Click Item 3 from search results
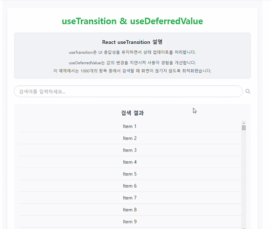 [x=130, y=150]
